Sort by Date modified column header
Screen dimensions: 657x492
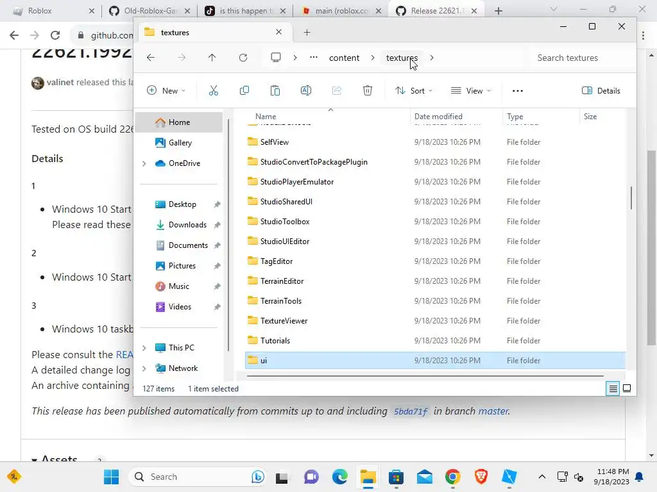[438, 117]
